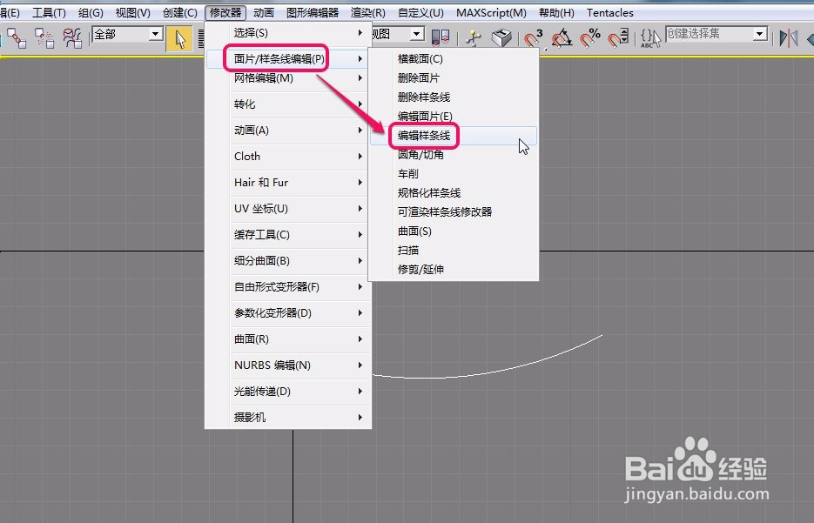Viewport: 814px width, 523px height.
Task: Toggle the 3D Snaps magnet icon
Action: coord(533,38)
